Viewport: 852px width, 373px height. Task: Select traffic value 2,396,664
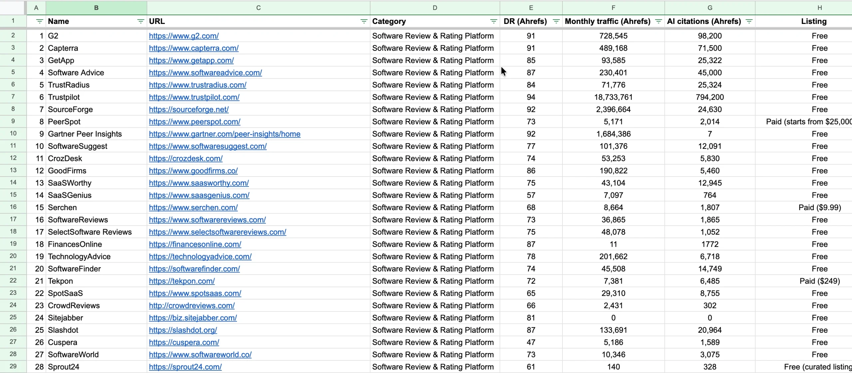[613, 109]
